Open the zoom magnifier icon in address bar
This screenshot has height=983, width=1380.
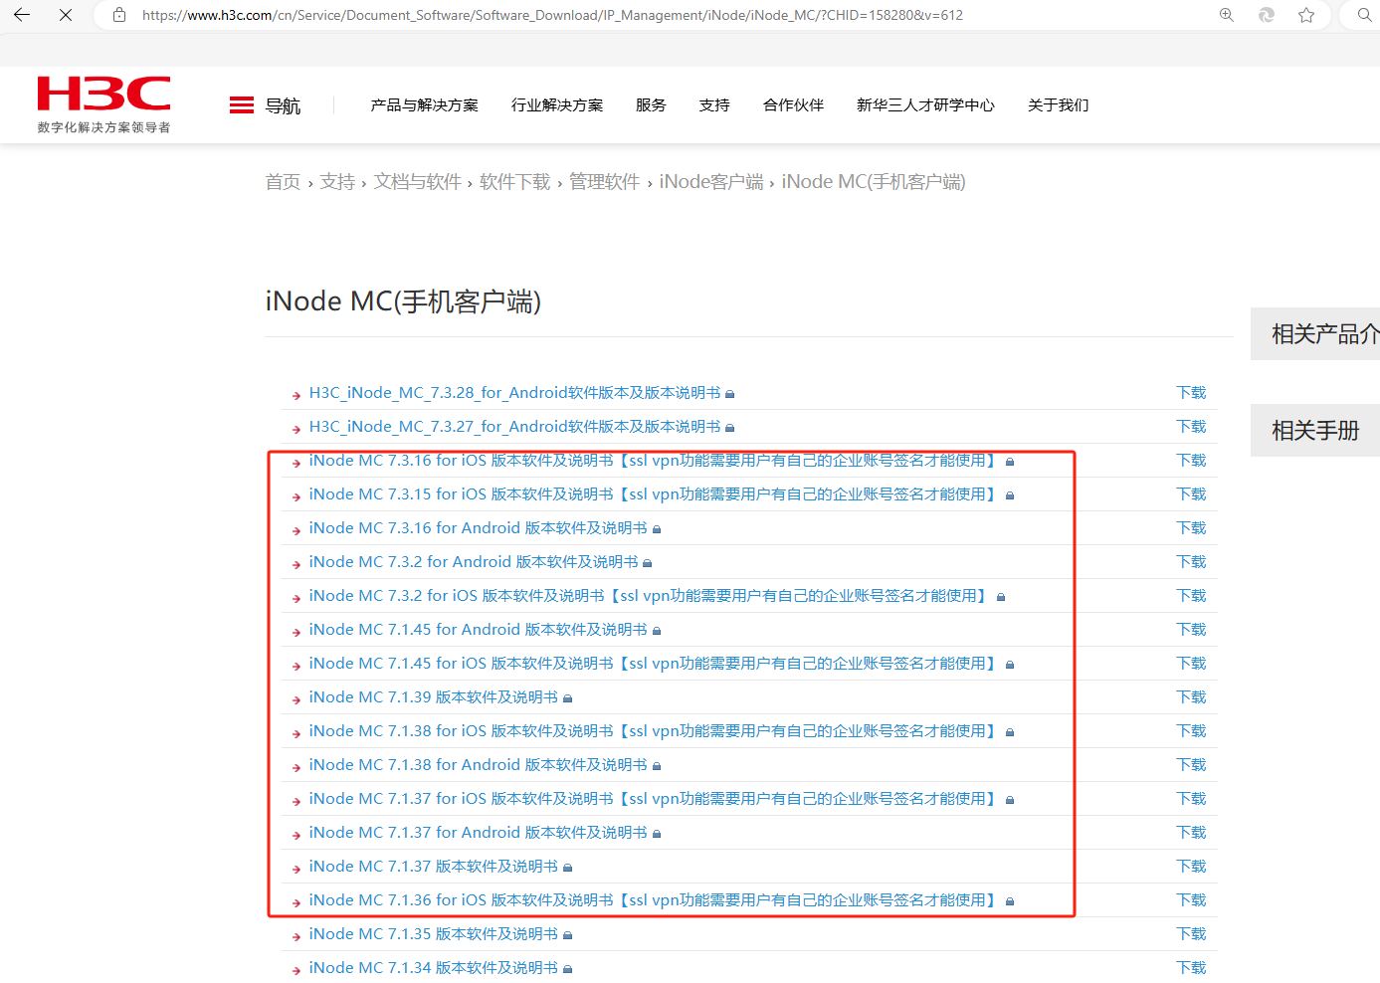1227,15
